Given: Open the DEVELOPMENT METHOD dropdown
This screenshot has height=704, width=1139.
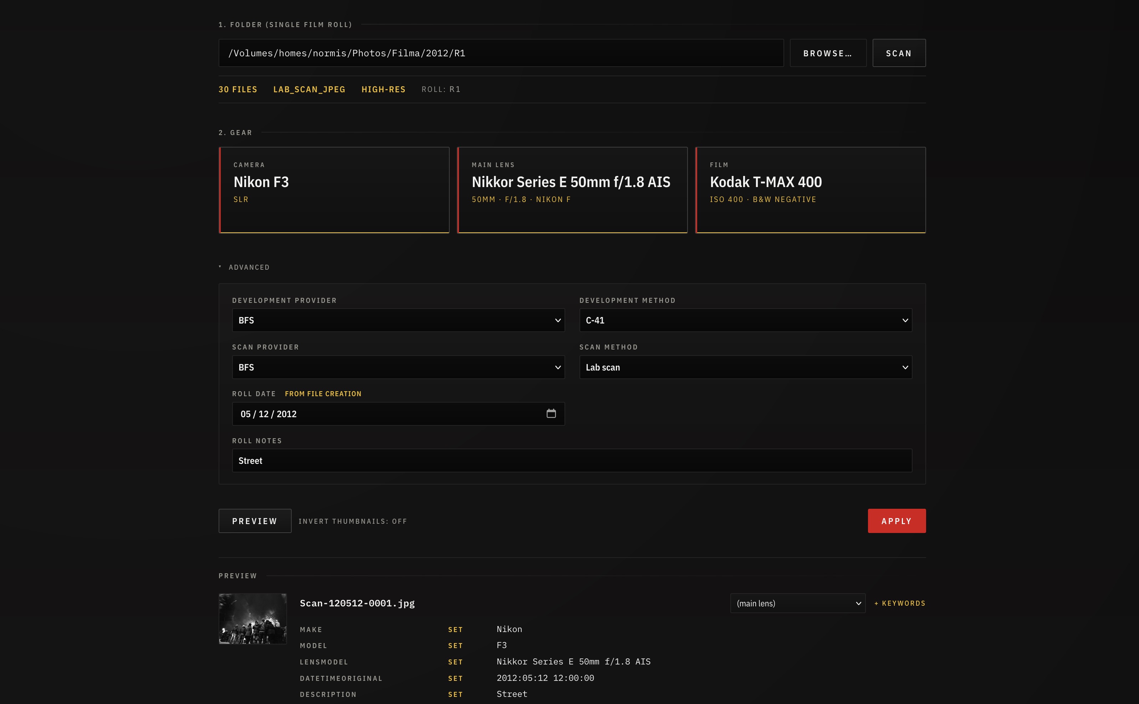Looking at the screenshot, I should (745, 320).
